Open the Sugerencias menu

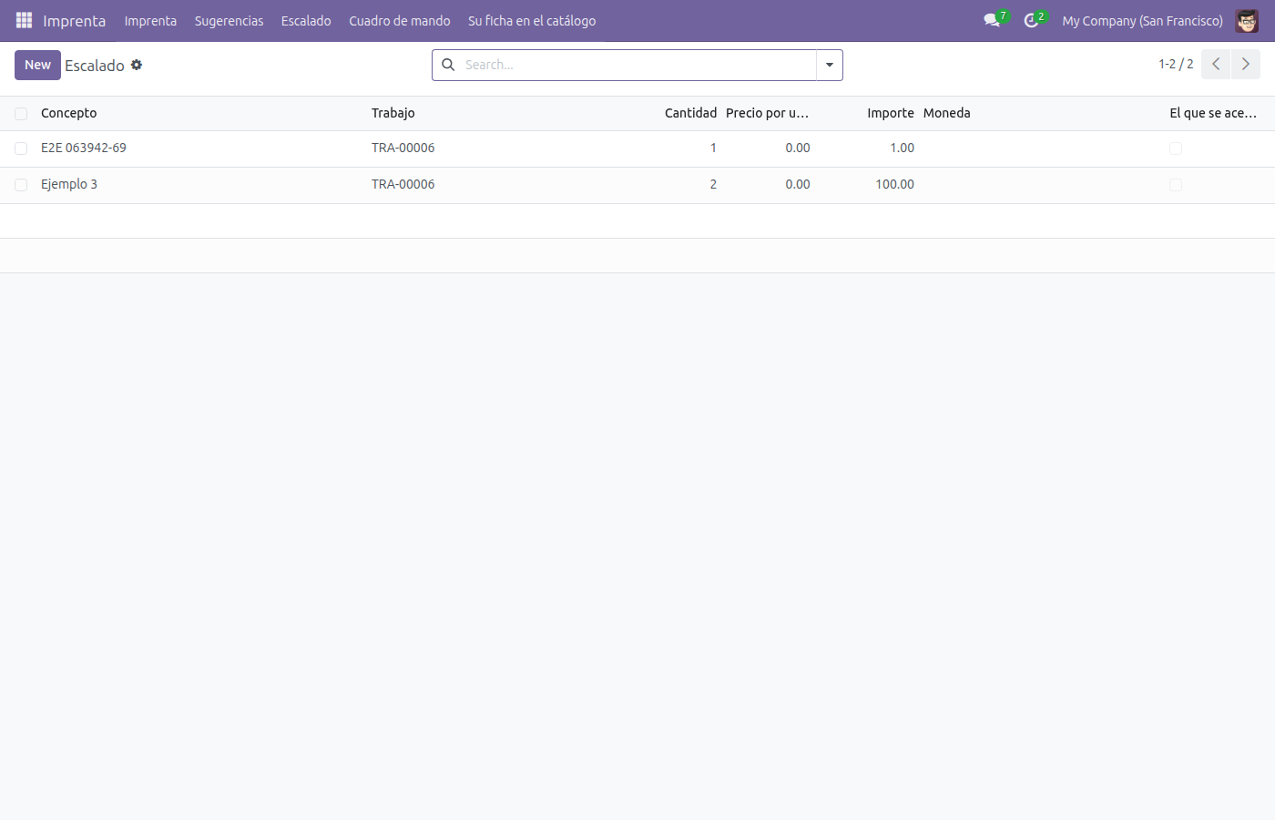229,21
